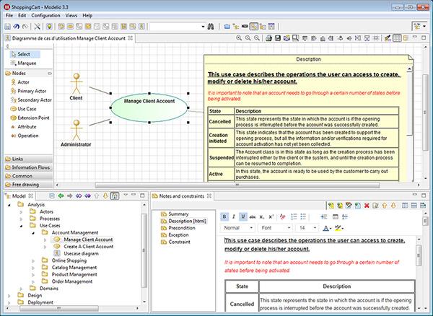
Task: Choose the Primary Actor tool
Action: [x=32, y=91]
